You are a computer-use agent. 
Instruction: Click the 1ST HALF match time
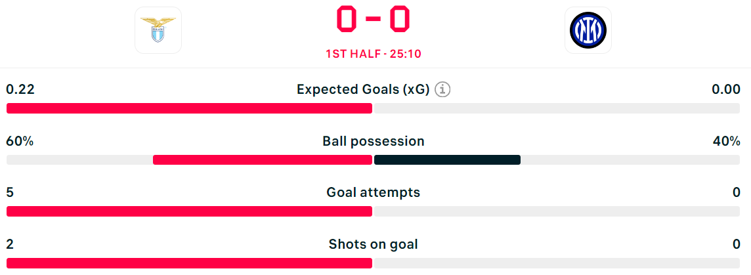[x=373, y=54]
